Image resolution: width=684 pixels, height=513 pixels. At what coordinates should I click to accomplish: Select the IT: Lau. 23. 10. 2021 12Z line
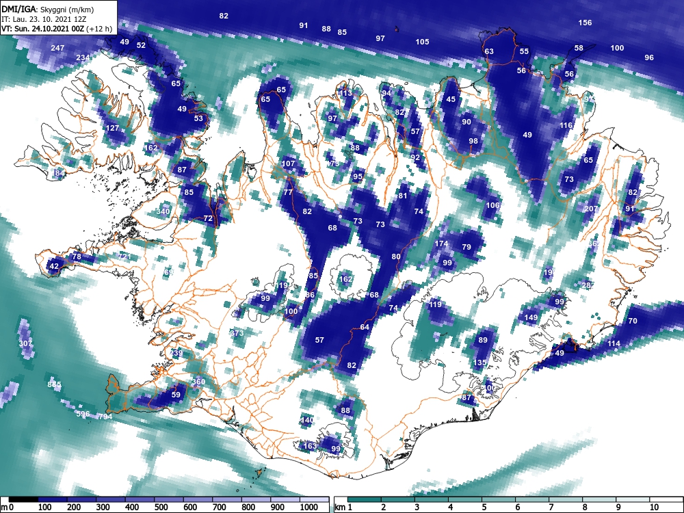(x=44, y=19)
